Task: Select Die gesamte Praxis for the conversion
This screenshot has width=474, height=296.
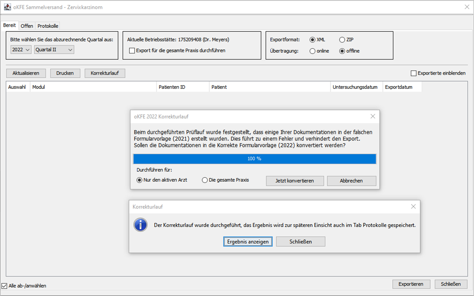Action: click(x=205, y=180)
